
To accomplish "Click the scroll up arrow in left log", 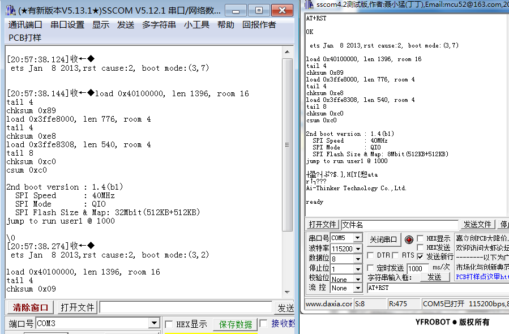I will (x=288, y=52).
